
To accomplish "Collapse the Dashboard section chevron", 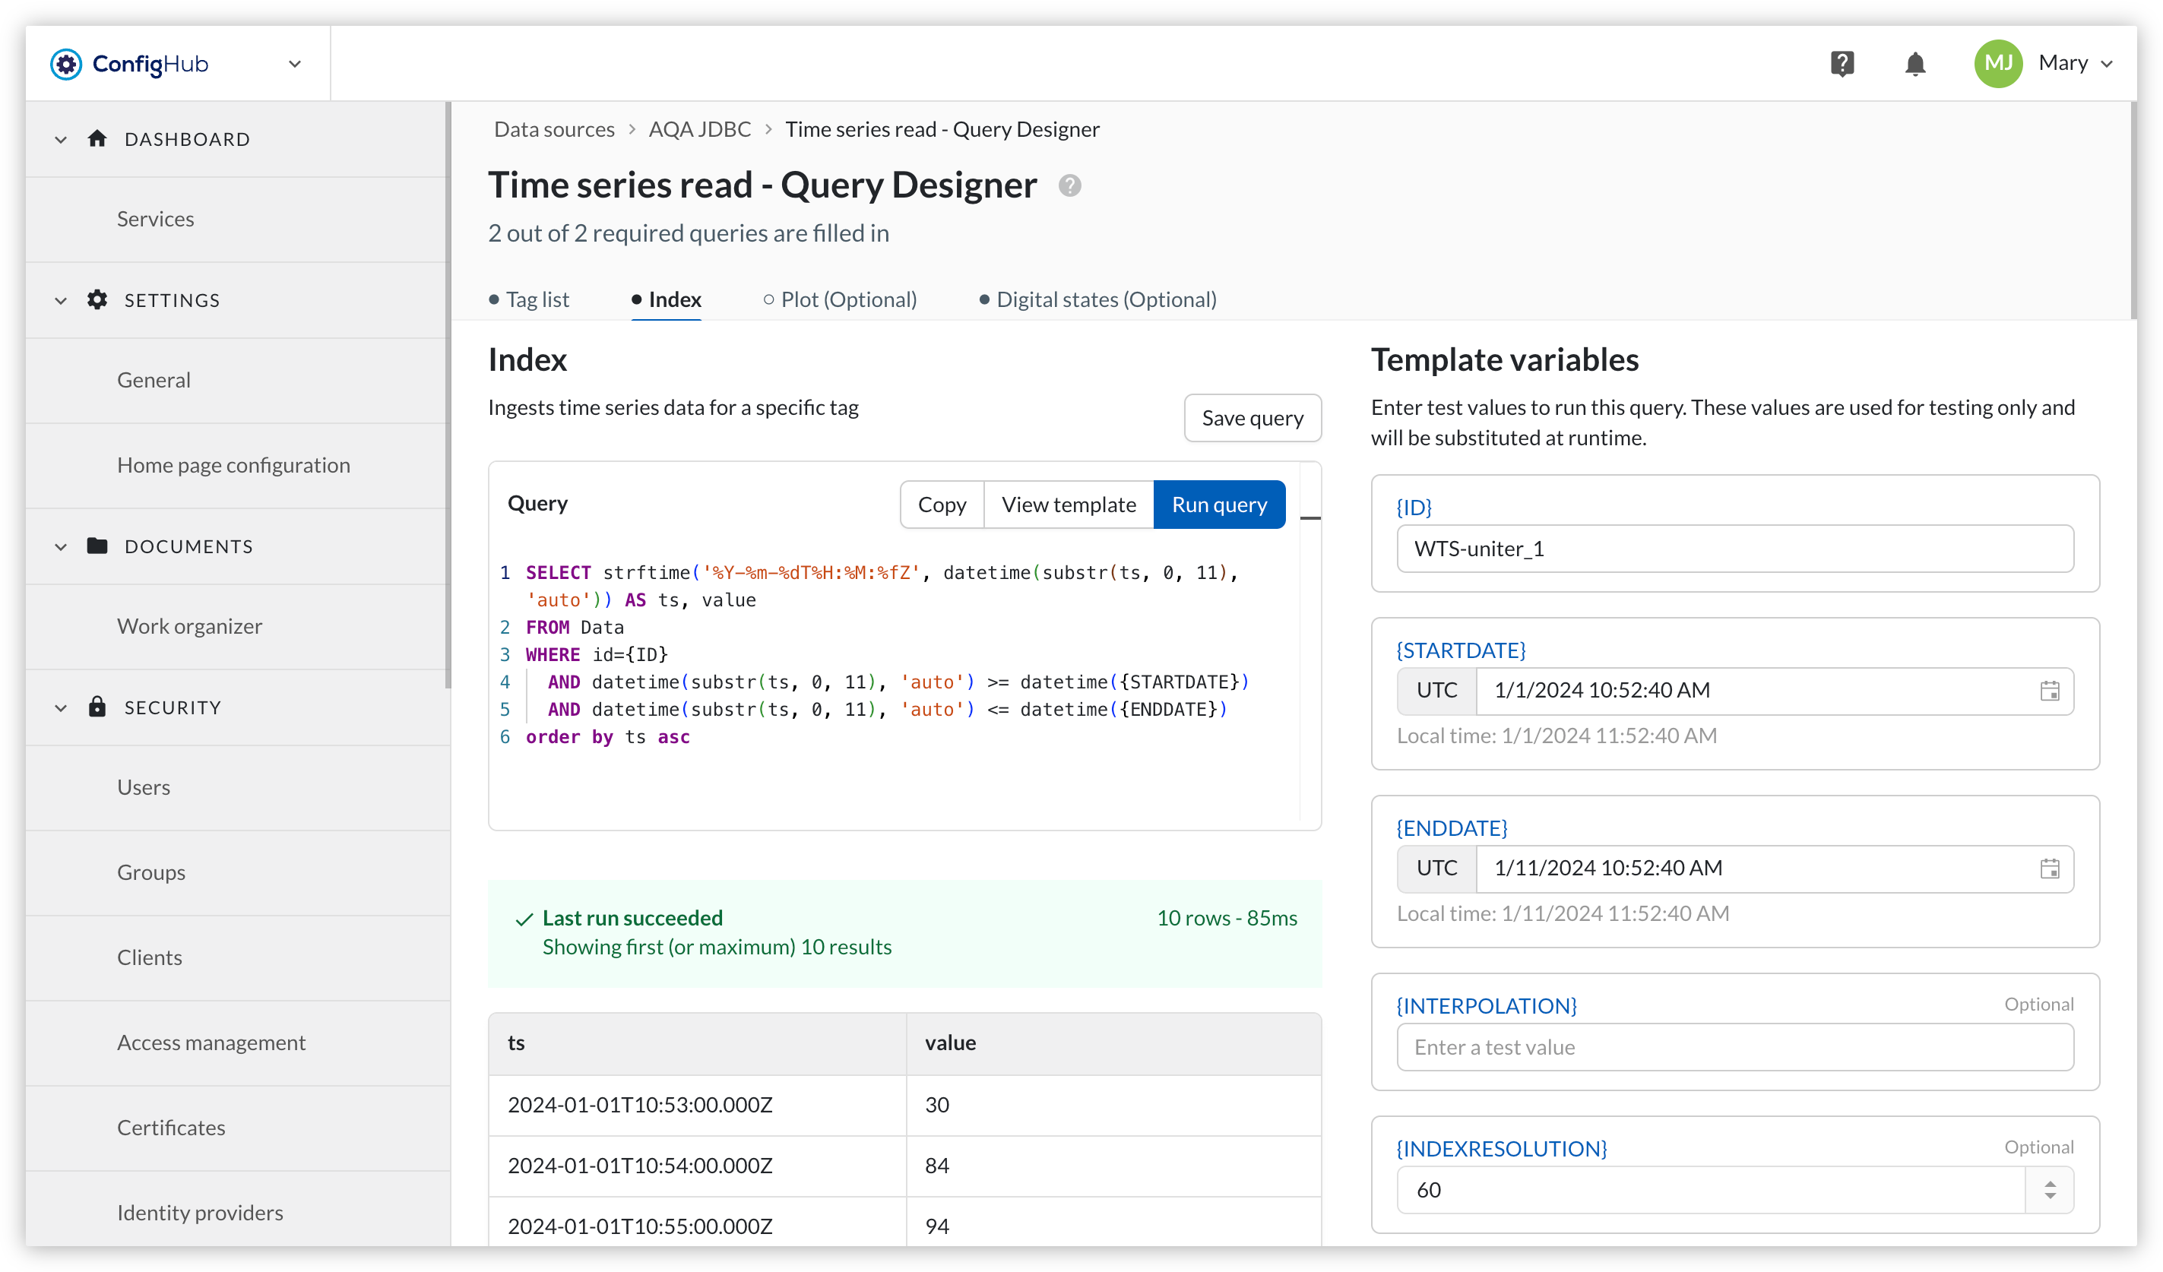I will coord(60,139).
